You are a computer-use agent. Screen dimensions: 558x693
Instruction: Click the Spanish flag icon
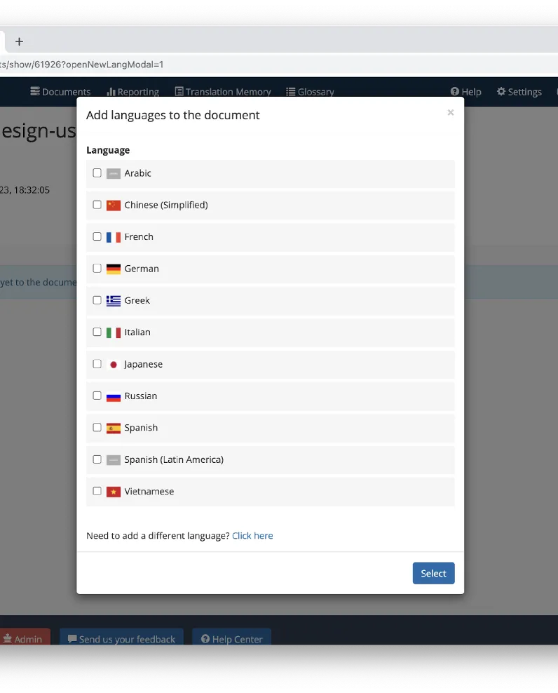pos(114,429)
